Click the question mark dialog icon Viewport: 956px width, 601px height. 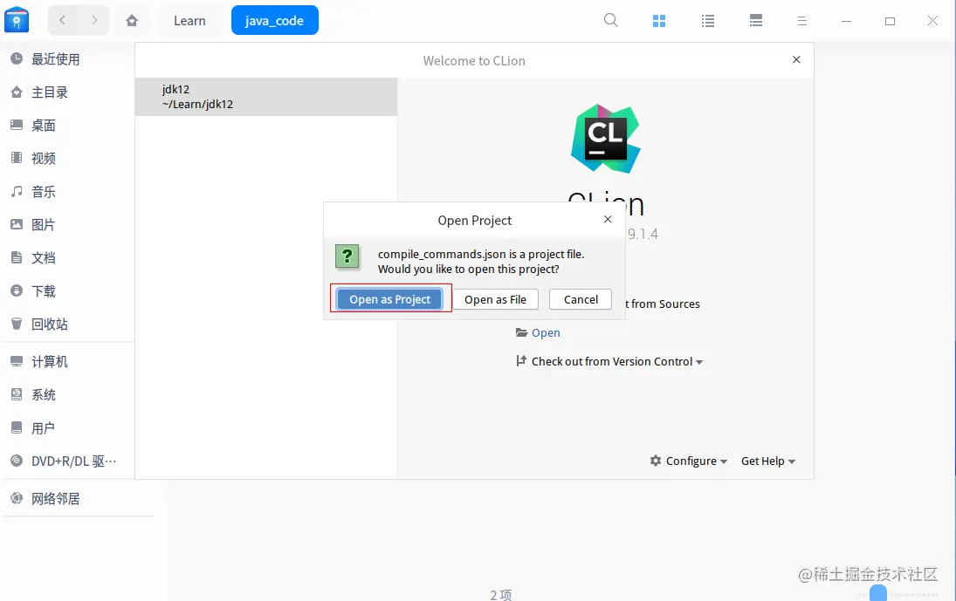(x=347, y=256)
